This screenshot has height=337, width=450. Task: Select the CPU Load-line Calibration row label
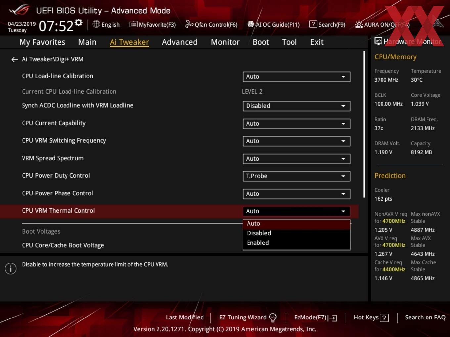(x=58, y=76)
